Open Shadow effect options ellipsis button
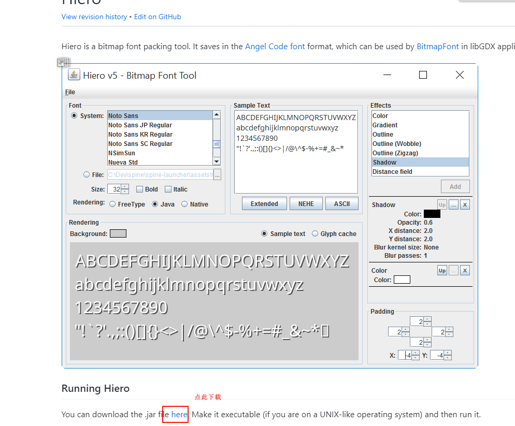 pyautogui.click(x=453, y=204)
